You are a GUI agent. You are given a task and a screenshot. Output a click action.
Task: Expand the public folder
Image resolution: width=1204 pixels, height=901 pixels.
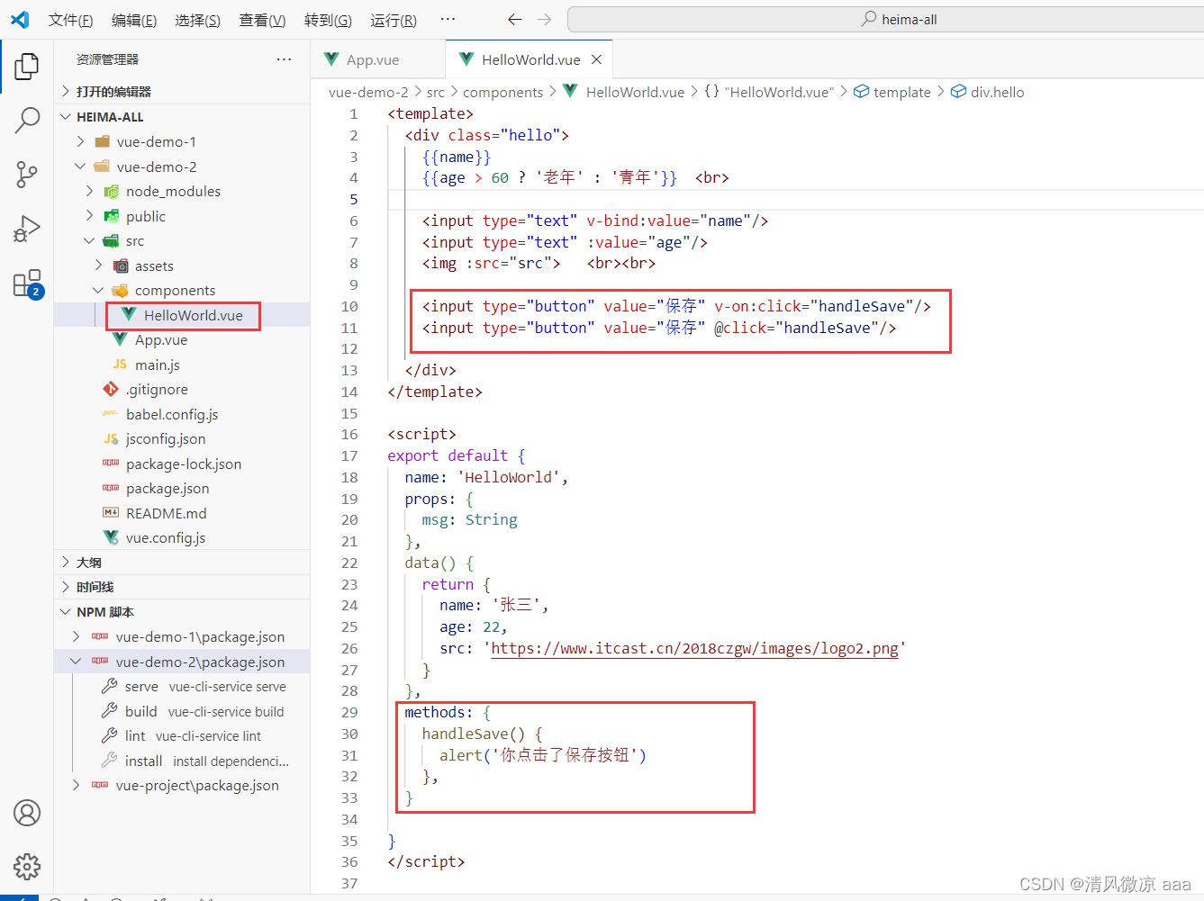point(182,216)
